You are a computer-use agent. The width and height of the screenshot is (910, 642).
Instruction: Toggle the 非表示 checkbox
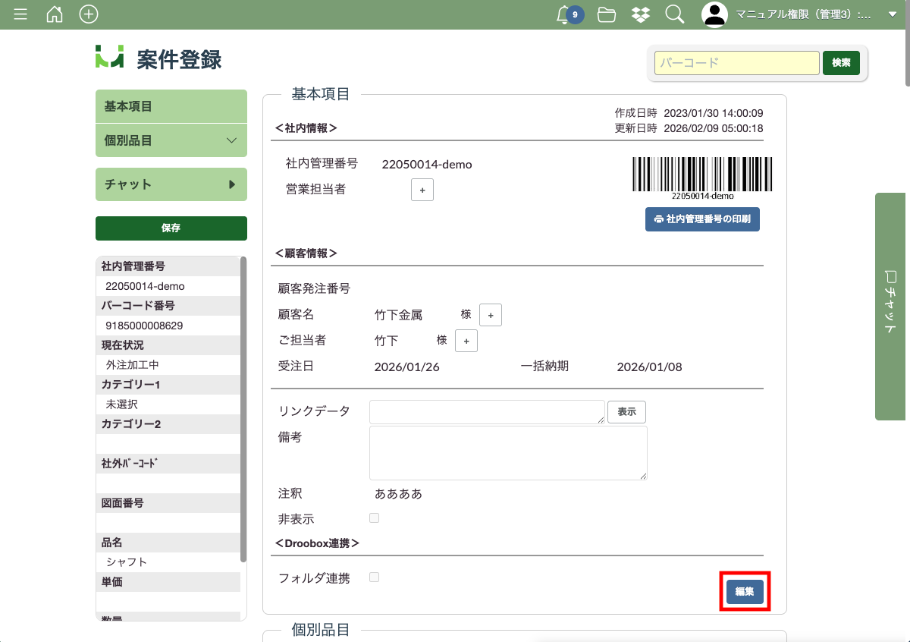[374, 518]
